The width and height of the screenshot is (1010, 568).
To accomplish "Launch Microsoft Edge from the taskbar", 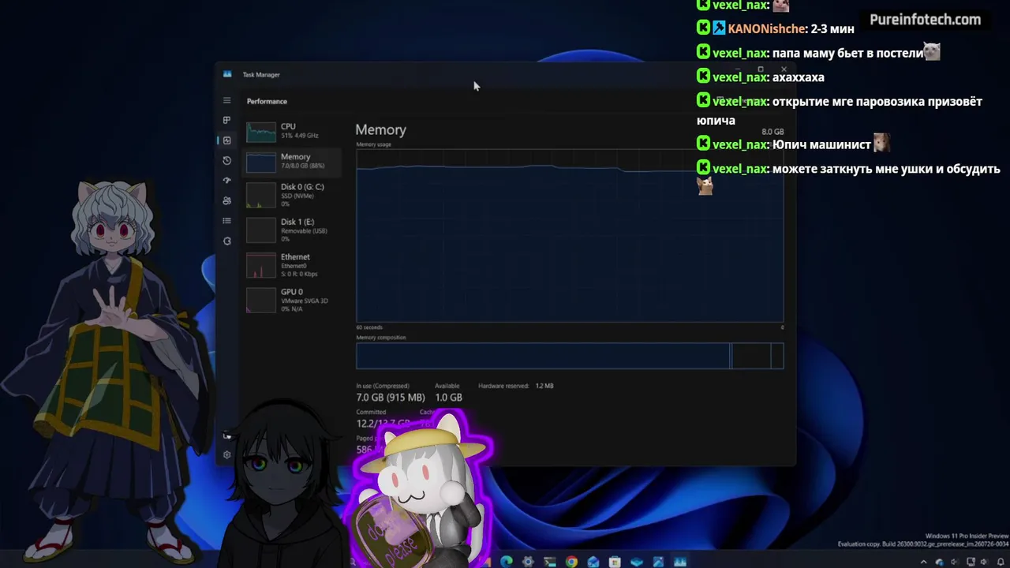I will point(507,562).
